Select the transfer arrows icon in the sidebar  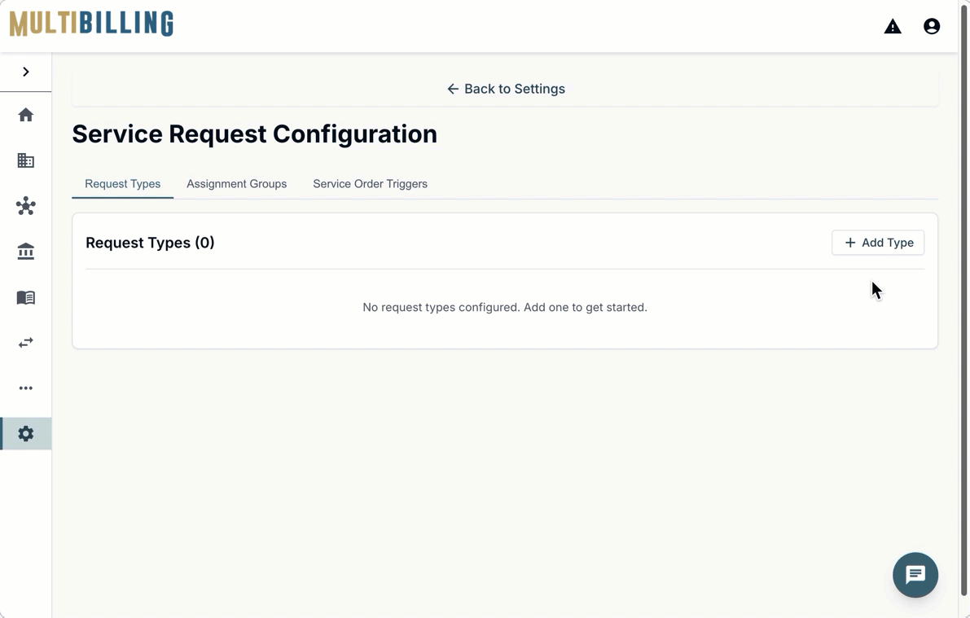(x=25, y=343)
